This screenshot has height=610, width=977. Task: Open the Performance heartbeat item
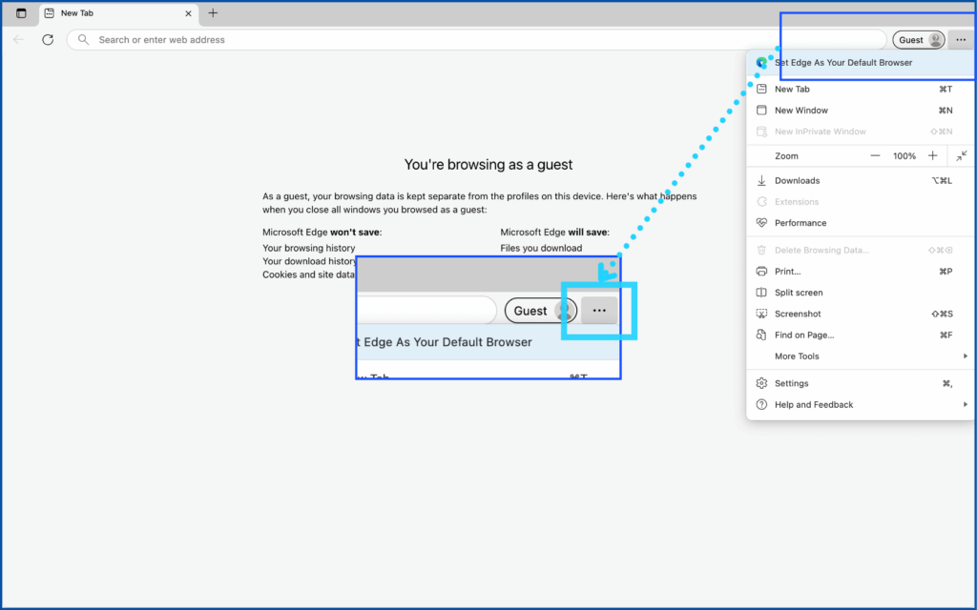tap(800, 223)
